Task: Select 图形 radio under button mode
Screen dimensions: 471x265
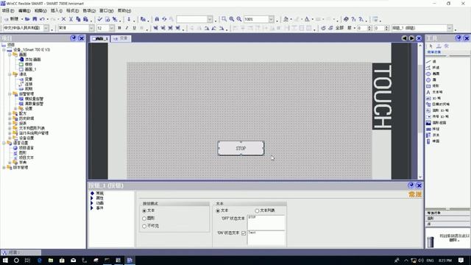Action: point(144,218)
